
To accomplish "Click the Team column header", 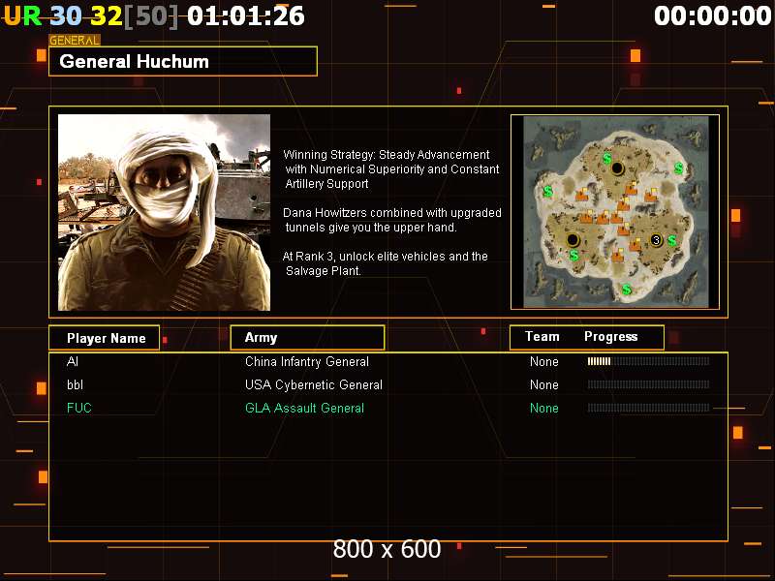I will (x=542, y=336).
